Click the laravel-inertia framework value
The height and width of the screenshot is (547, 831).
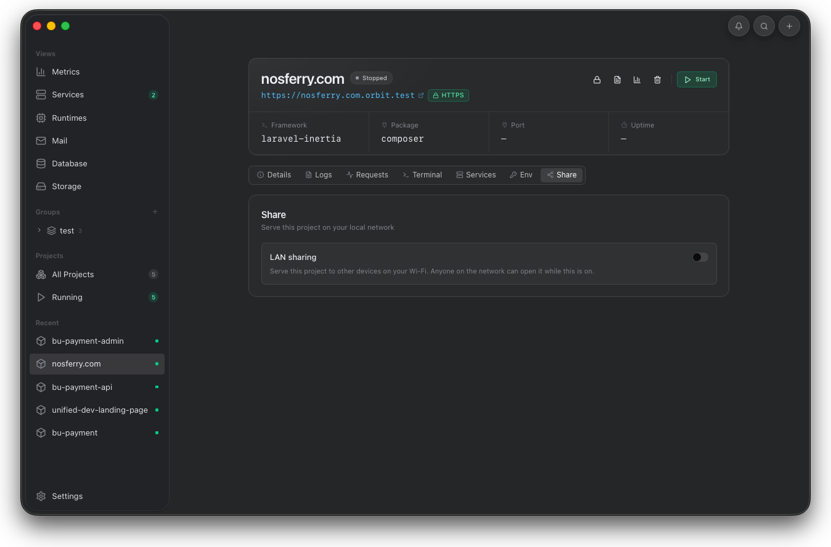pos(301,139)
